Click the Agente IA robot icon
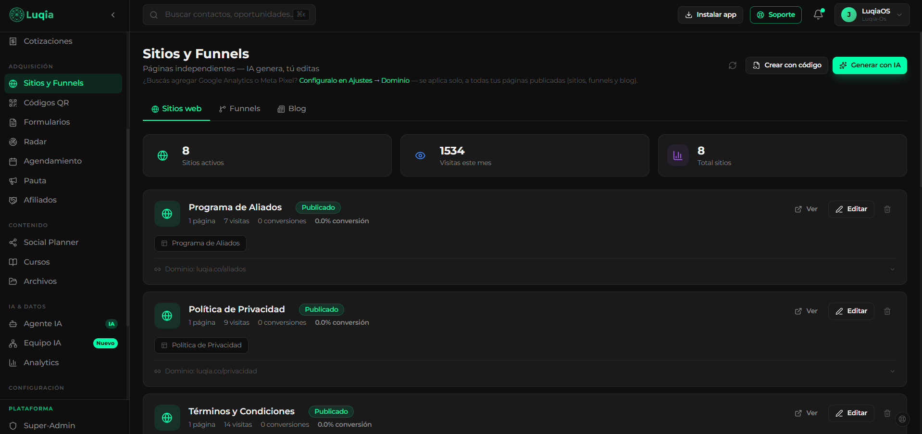The image size is (922, 434). (13, 324)
